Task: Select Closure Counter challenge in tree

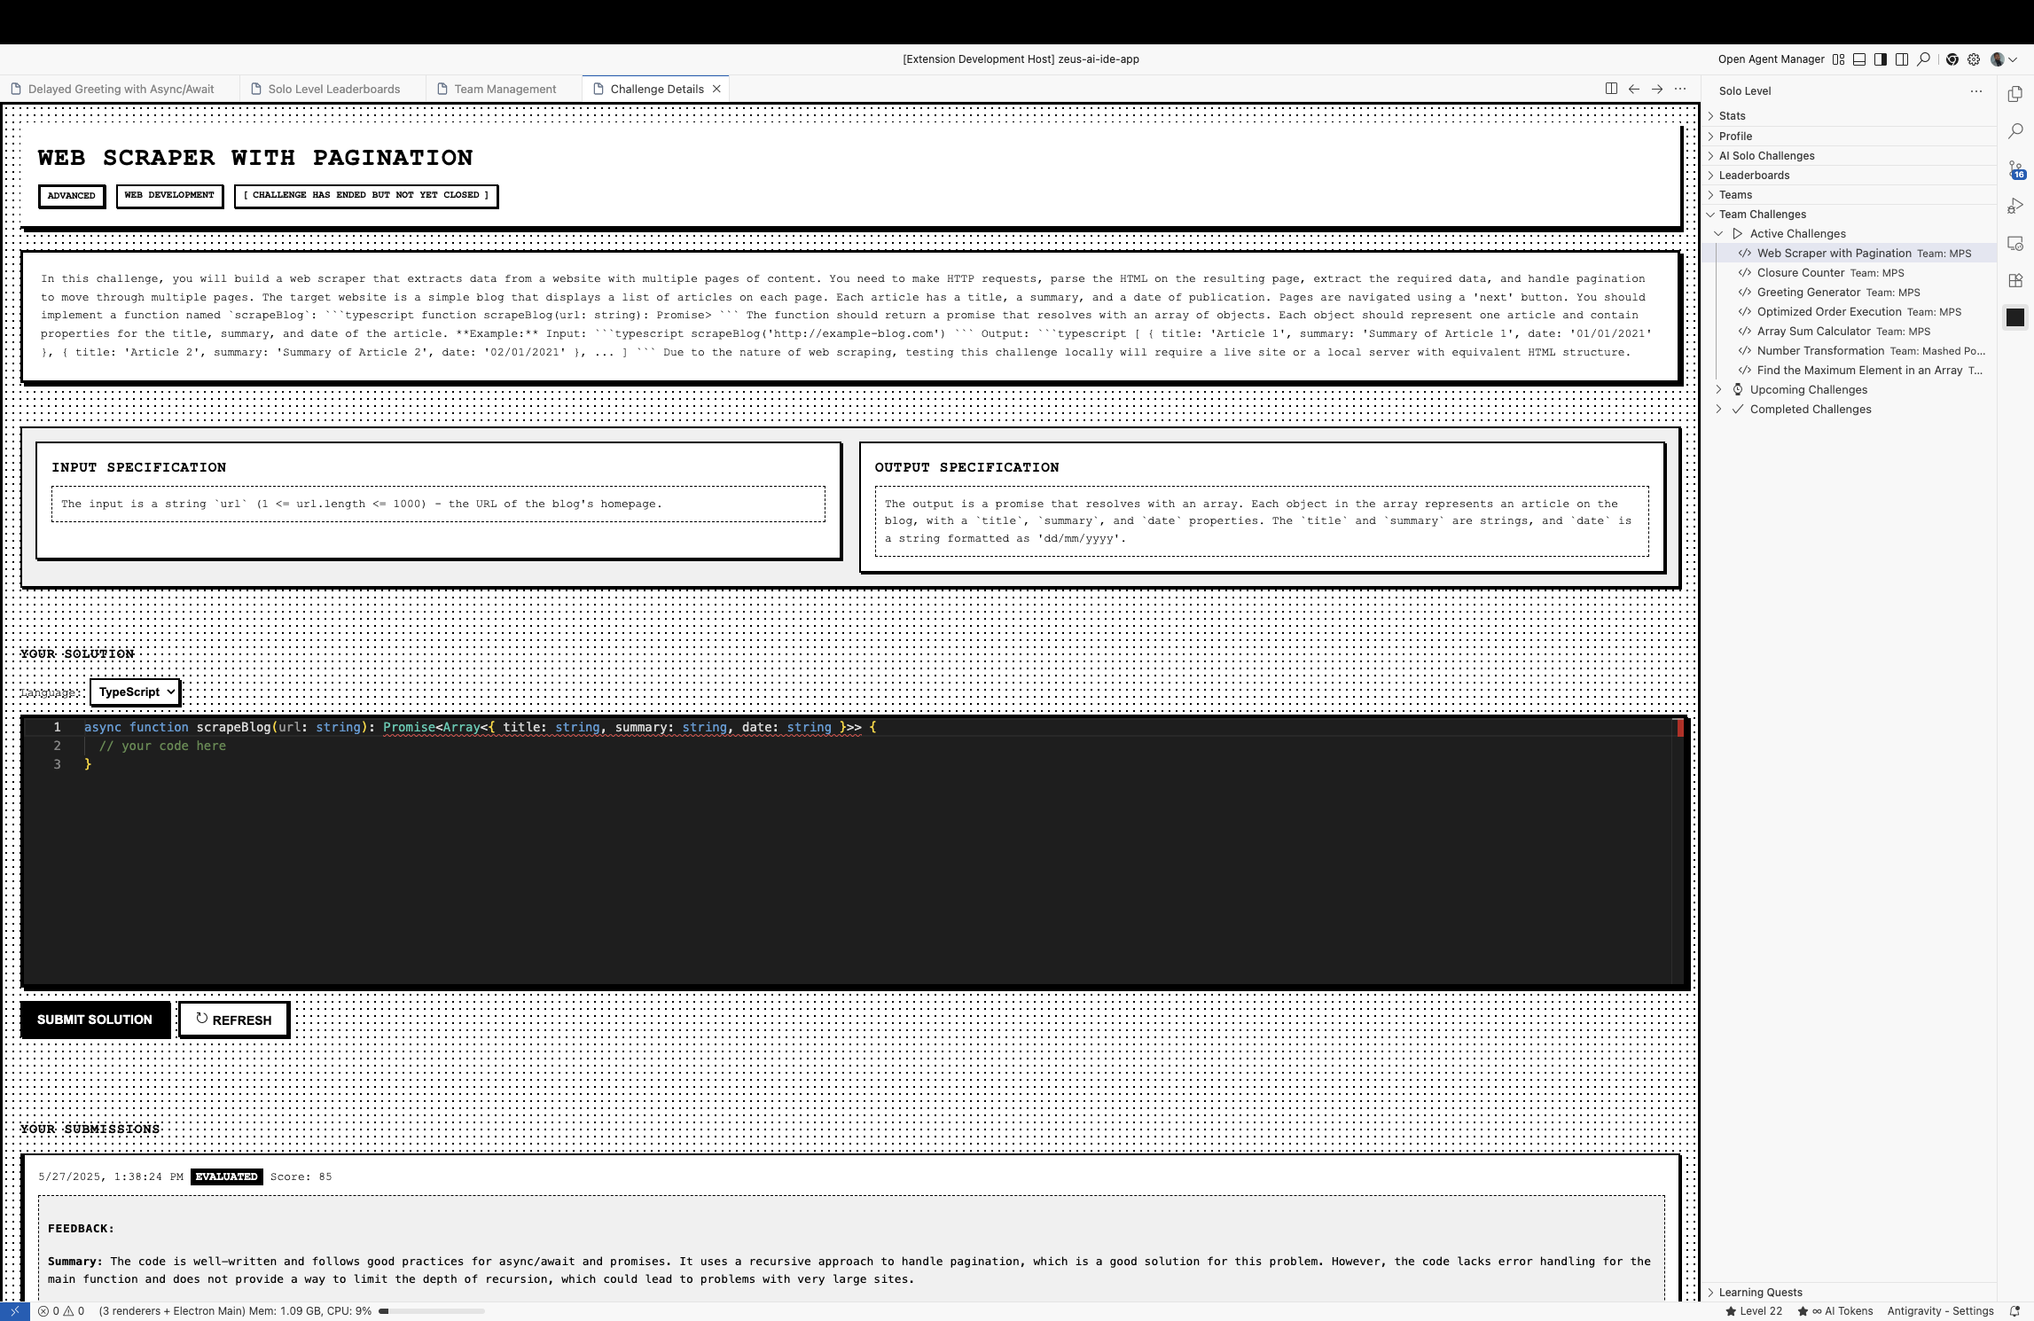Action: tap(1800, 273)
